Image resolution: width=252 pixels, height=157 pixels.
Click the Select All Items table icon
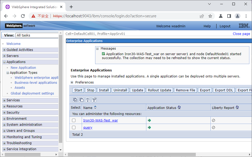(x=75, y=100)
